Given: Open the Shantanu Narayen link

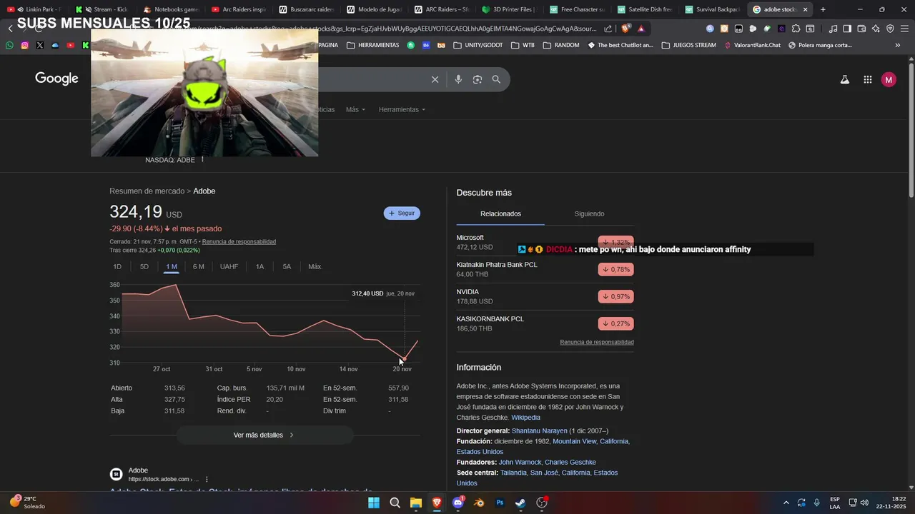Looking at the screenshot, I should (539, 430).
